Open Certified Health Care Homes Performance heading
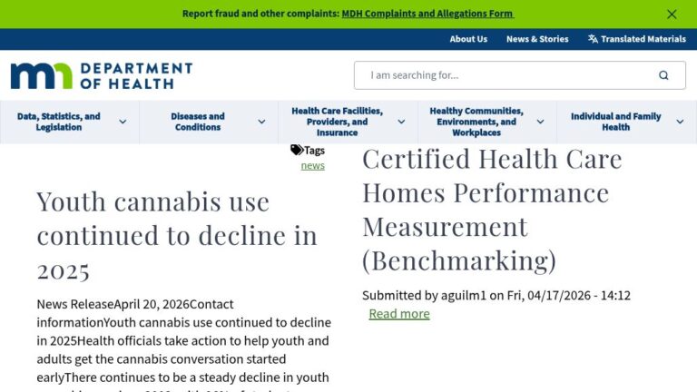 (x=492, y=210)
